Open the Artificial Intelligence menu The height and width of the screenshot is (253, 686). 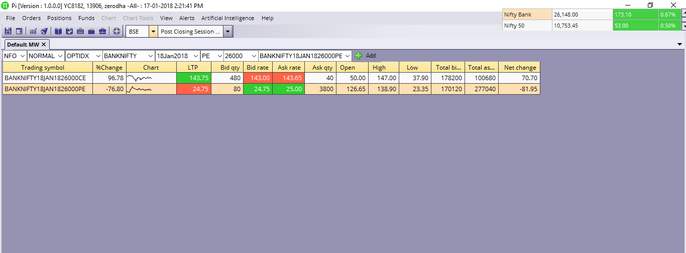(x=227, y=18)
